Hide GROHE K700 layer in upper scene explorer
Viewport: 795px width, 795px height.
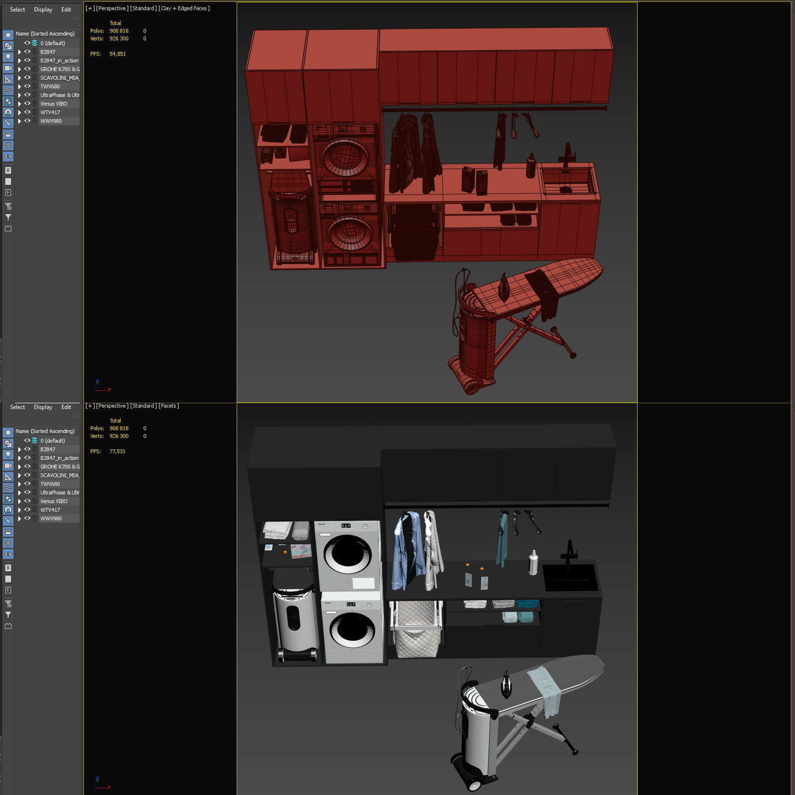[x=27, y=69]
